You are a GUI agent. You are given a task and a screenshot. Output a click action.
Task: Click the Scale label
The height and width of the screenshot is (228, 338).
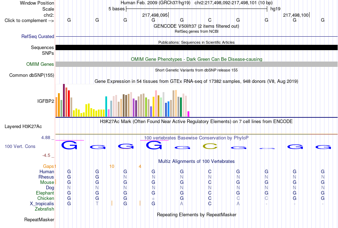tap(48, 9)
